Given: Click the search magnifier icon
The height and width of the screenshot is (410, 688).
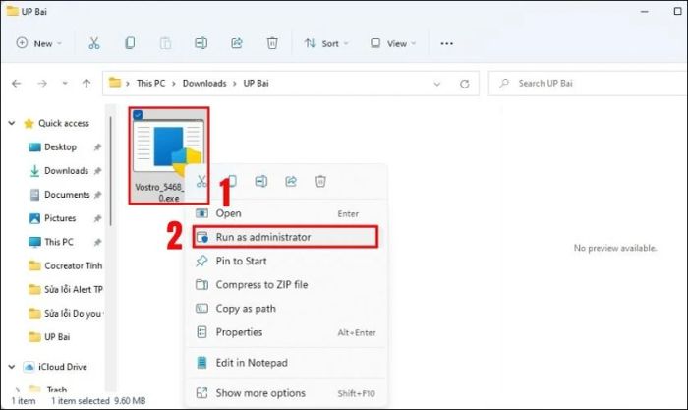Looking at the screenshot, I should pos(504,83).
